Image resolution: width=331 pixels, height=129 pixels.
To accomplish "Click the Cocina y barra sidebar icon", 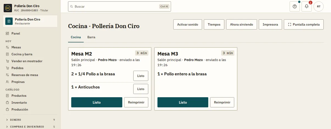I will click(x=7, y=54).
